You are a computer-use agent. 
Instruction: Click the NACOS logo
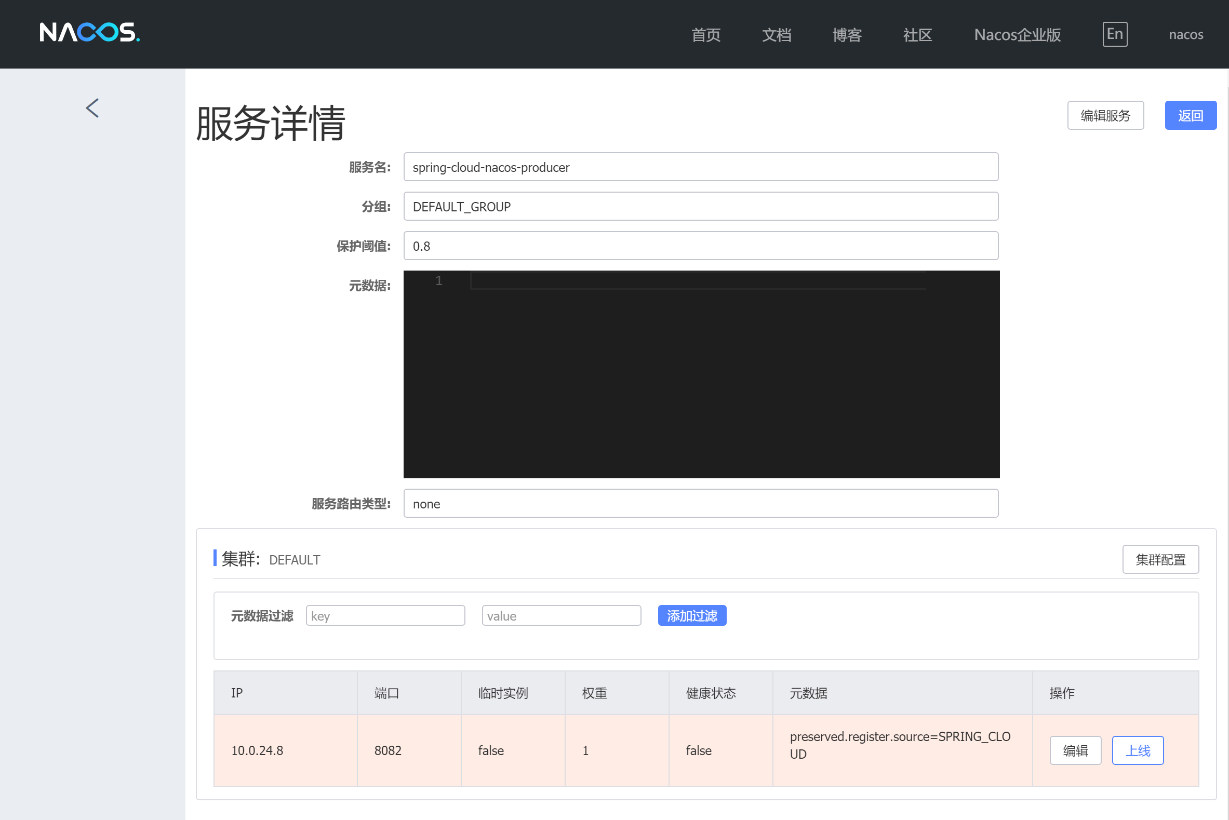89,33
